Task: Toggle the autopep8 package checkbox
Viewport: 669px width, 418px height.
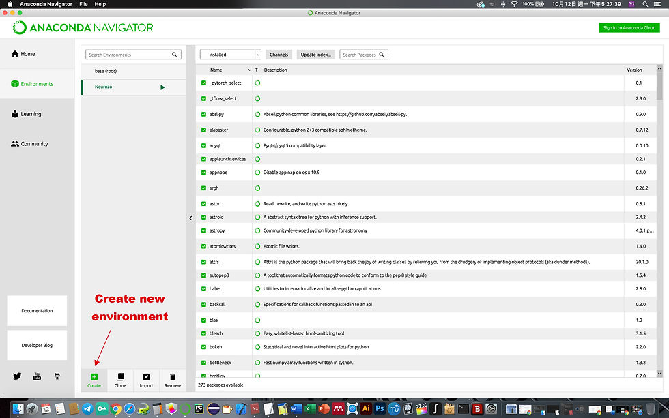Action: (x=203, y=275)
